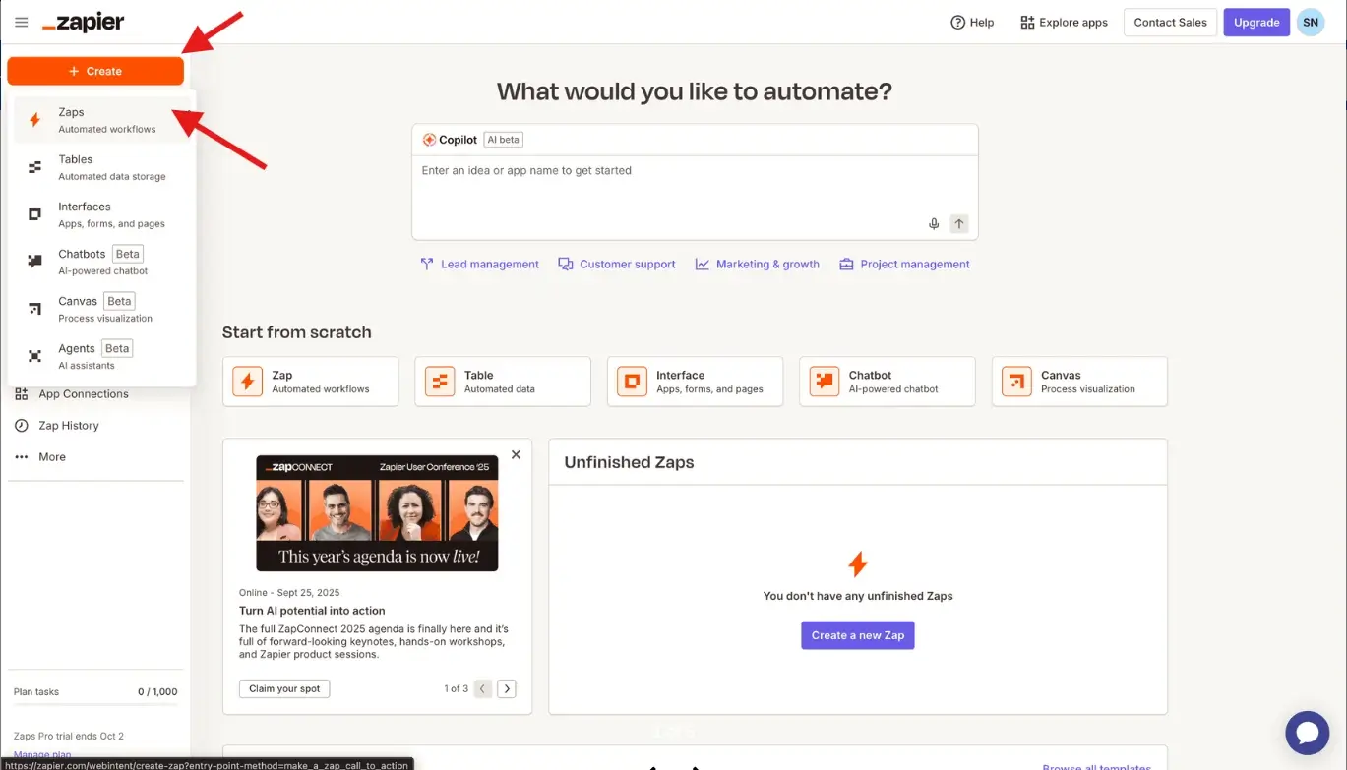
Task: Select Agents Beta in the Create menu
Action: pyautogui.click(x=101, y=356)
